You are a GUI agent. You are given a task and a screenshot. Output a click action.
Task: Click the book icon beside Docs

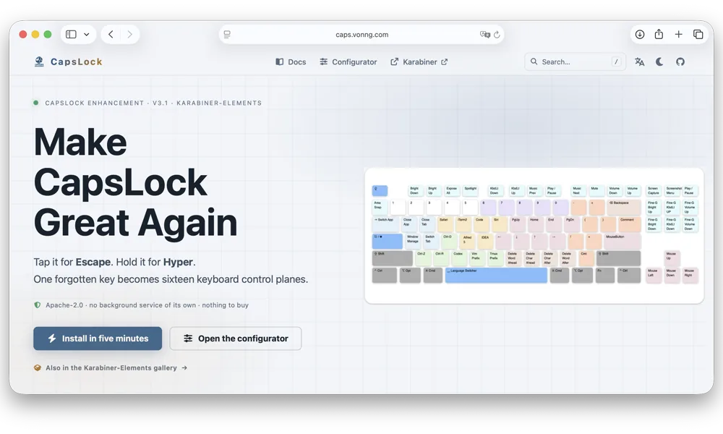point(279,61)
